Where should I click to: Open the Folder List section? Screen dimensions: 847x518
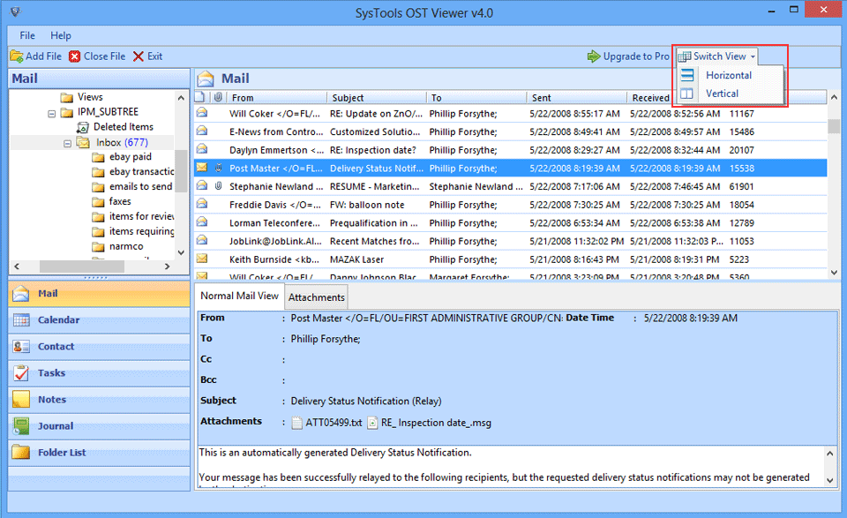[x=99, y=452]
